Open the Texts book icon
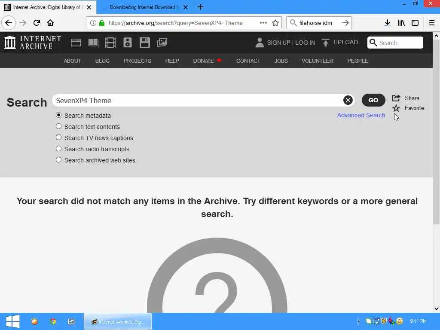 pos(93,43)
